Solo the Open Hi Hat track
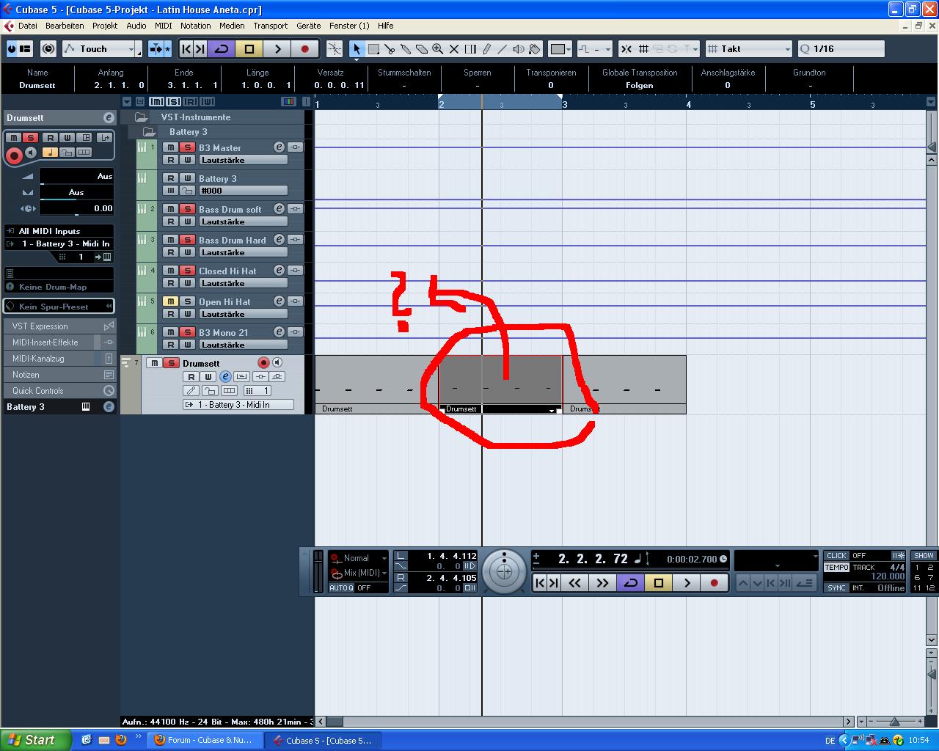The height and width of the screenshot is (751, 939). [188, 301]
